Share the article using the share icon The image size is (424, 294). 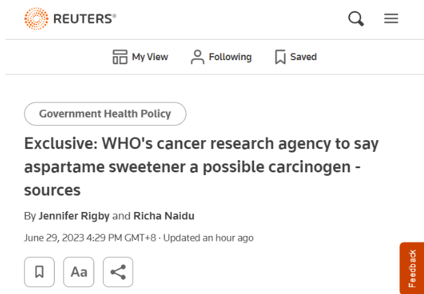click(118, 272)
